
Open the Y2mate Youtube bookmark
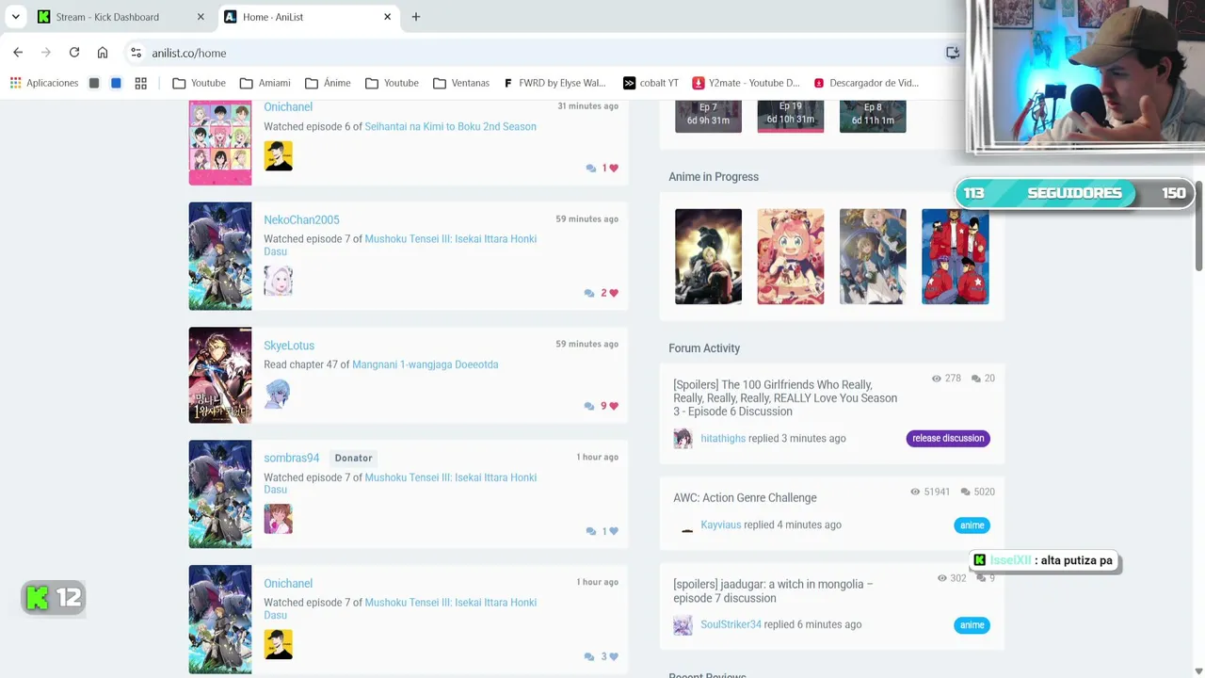pyautogui.click(x=746, y=83)
